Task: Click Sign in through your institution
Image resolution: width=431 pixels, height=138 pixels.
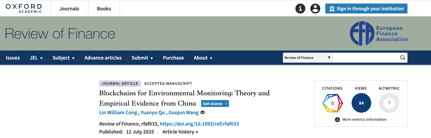Action: coord(366,8)
